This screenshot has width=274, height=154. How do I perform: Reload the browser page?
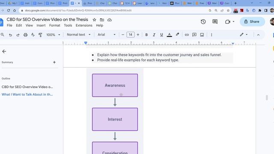click(x=9, y=10)
